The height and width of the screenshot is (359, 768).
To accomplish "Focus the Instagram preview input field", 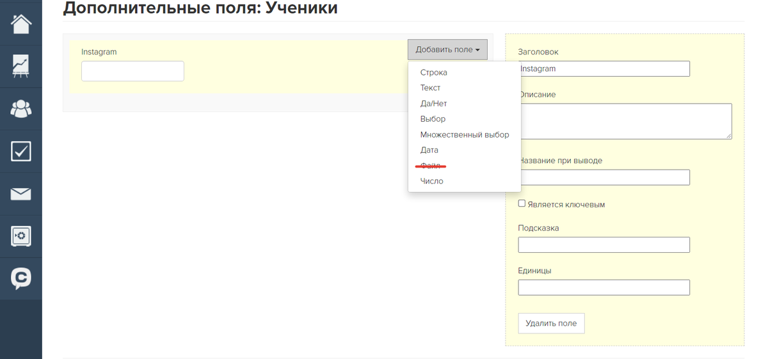I will coord(132,71).
